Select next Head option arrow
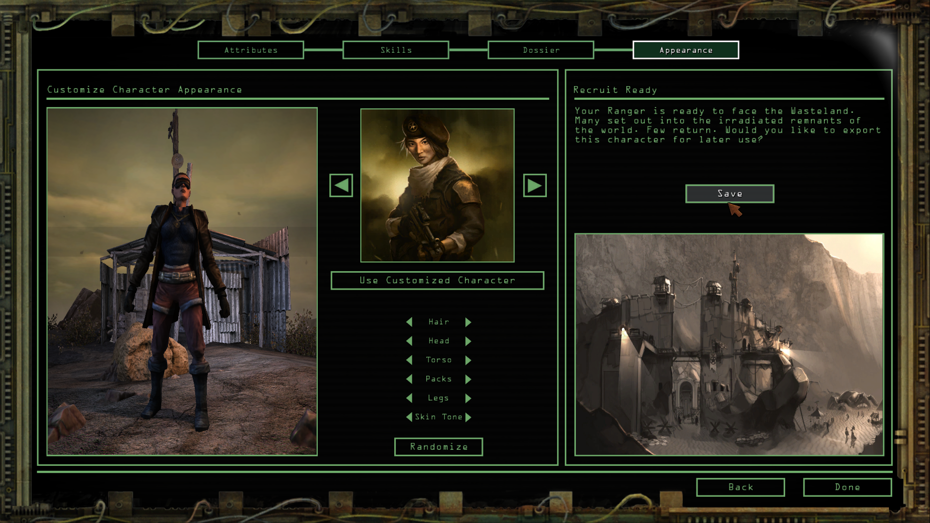Viewport: 930px width, 523px height. (x=468, y=341)
